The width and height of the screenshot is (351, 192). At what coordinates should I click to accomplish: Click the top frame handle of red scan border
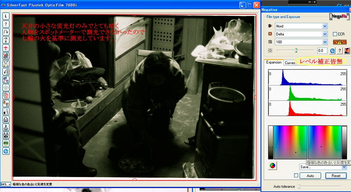coord(134,15)
